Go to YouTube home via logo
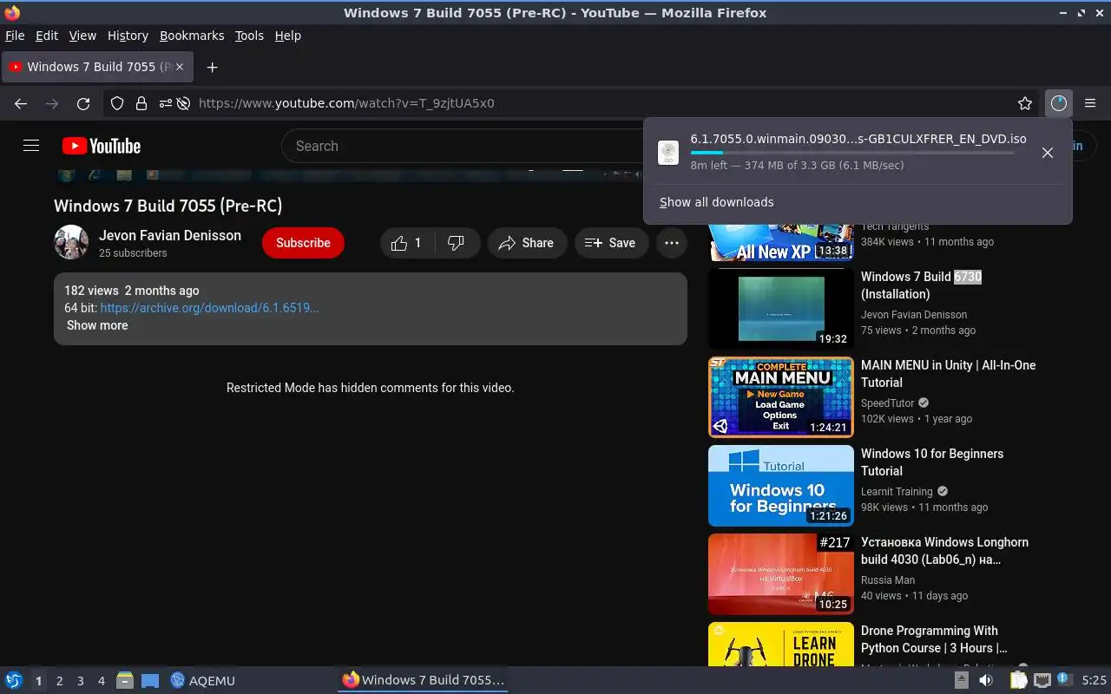Screen dimensions: 1111x694 (x=102, y=146)
